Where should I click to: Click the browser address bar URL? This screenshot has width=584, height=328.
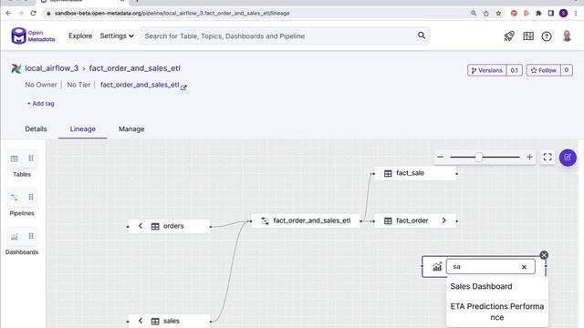172,14
